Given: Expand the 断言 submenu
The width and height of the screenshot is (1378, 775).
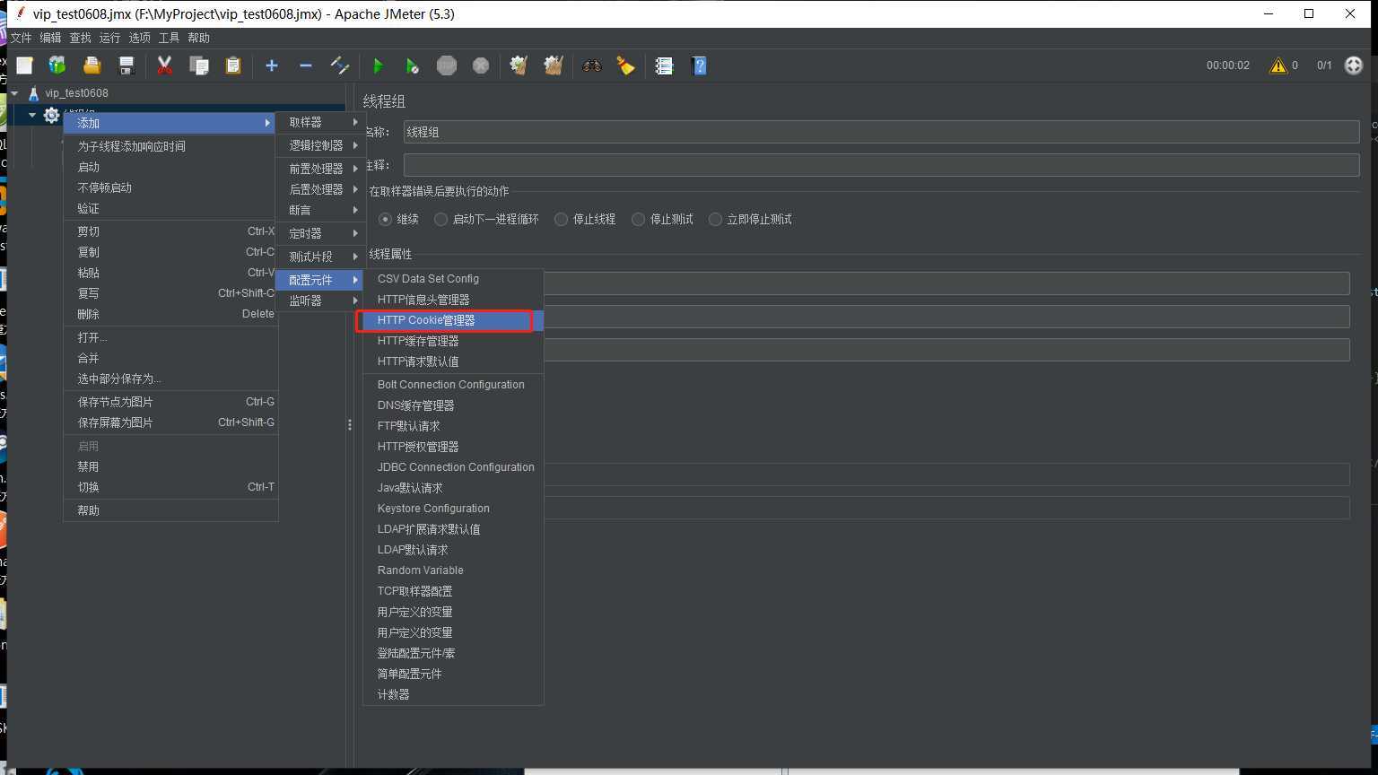Looking at the screenshot, I should click(320, 210).
